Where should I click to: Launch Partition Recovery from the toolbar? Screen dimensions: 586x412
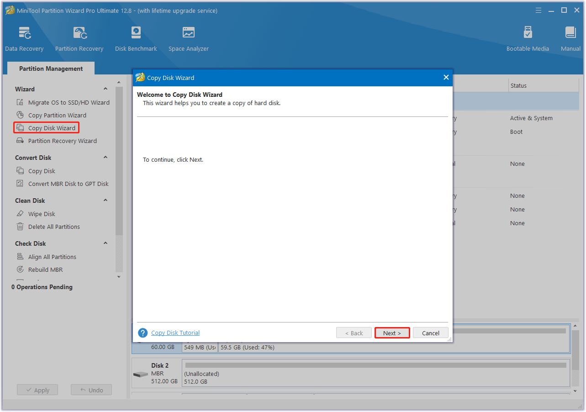pos(79,39)
